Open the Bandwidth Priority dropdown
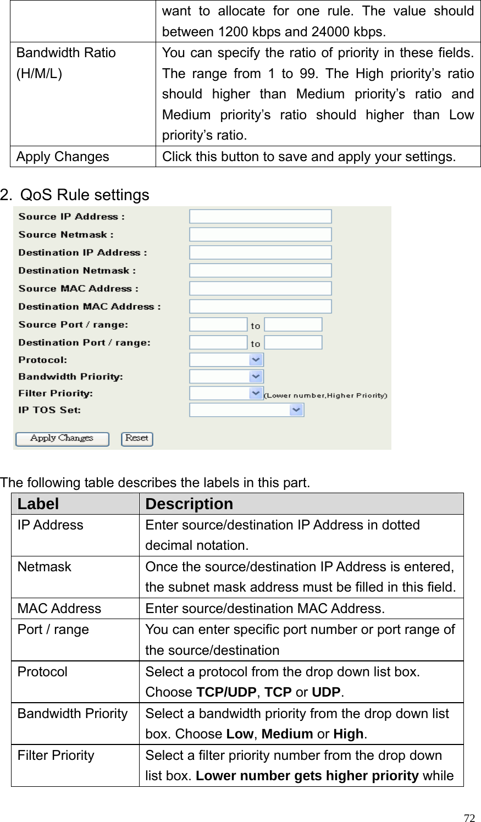Screen dimensions: 481x822 pyautogui.click(x=225, y=376)
